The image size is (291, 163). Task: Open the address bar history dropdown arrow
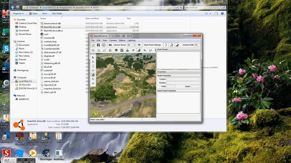tap(177, 8)
